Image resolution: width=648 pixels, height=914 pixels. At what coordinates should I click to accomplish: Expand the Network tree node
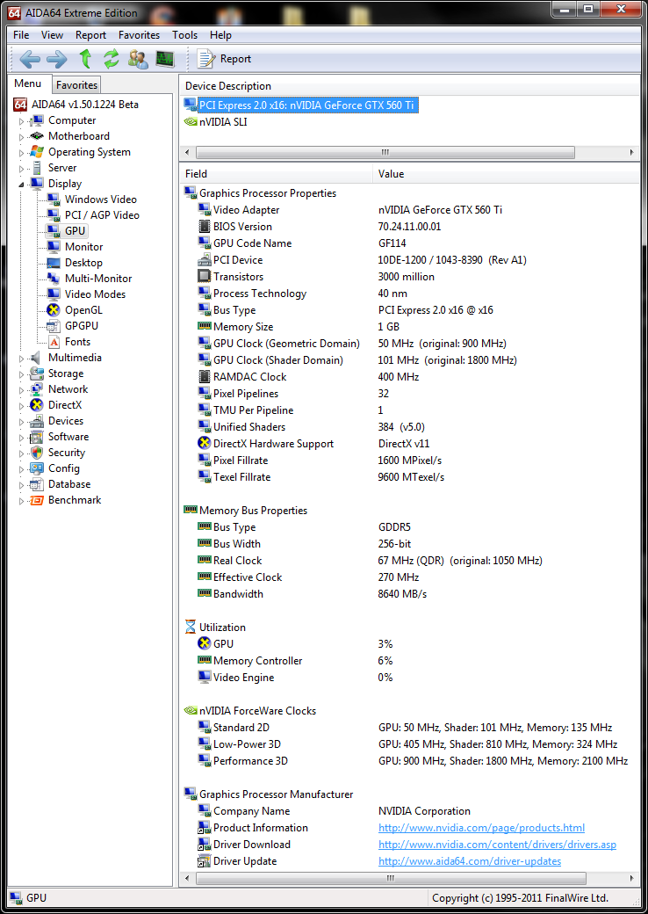22,390
